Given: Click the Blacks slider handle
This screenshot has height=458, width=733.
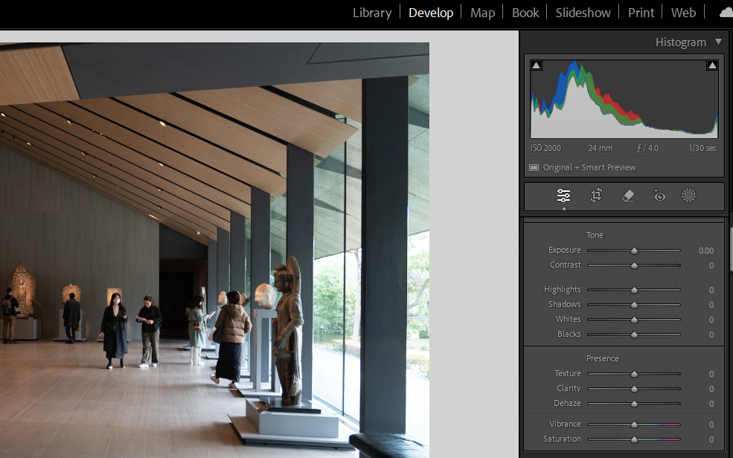Looking at the screenshot, I should pyautogui.click(x=634, y=335).
